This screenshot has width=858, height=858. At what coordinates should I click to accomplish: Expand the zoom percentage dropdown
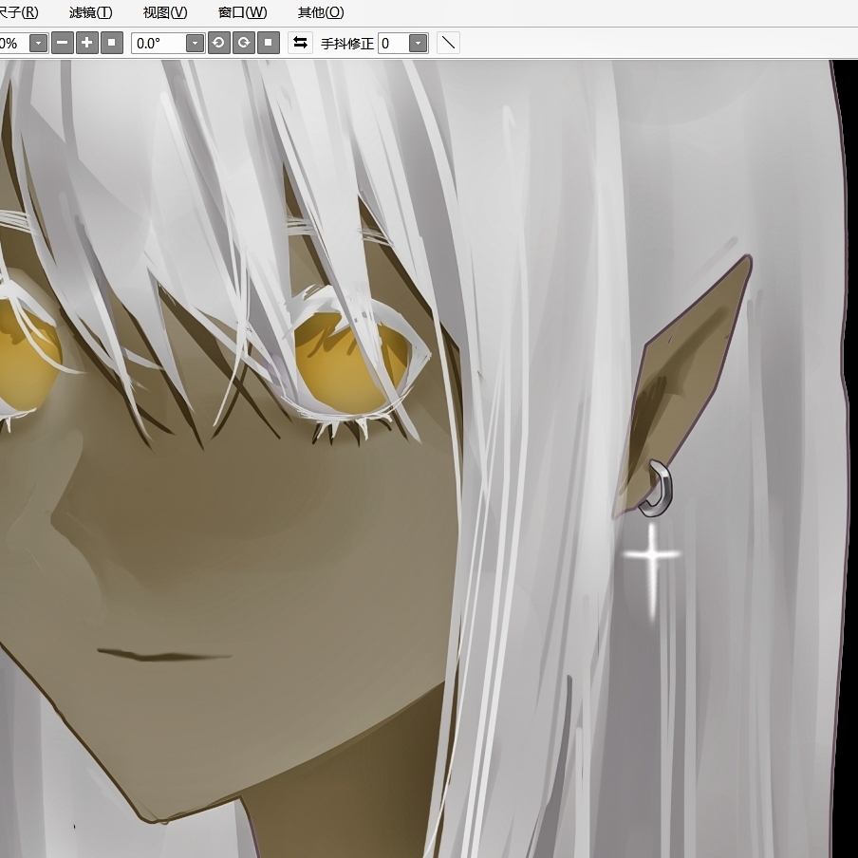[x=38, y=43]
